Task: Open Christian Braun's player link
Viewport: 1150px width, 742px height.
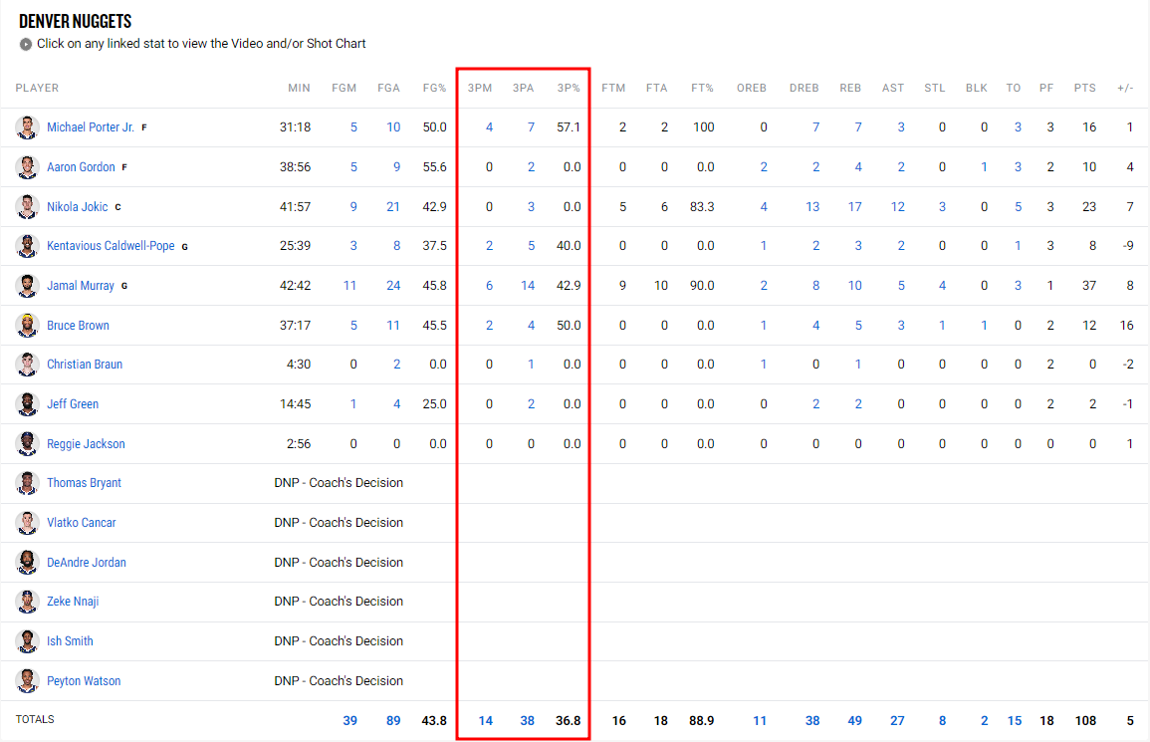Action: [85, 365]
